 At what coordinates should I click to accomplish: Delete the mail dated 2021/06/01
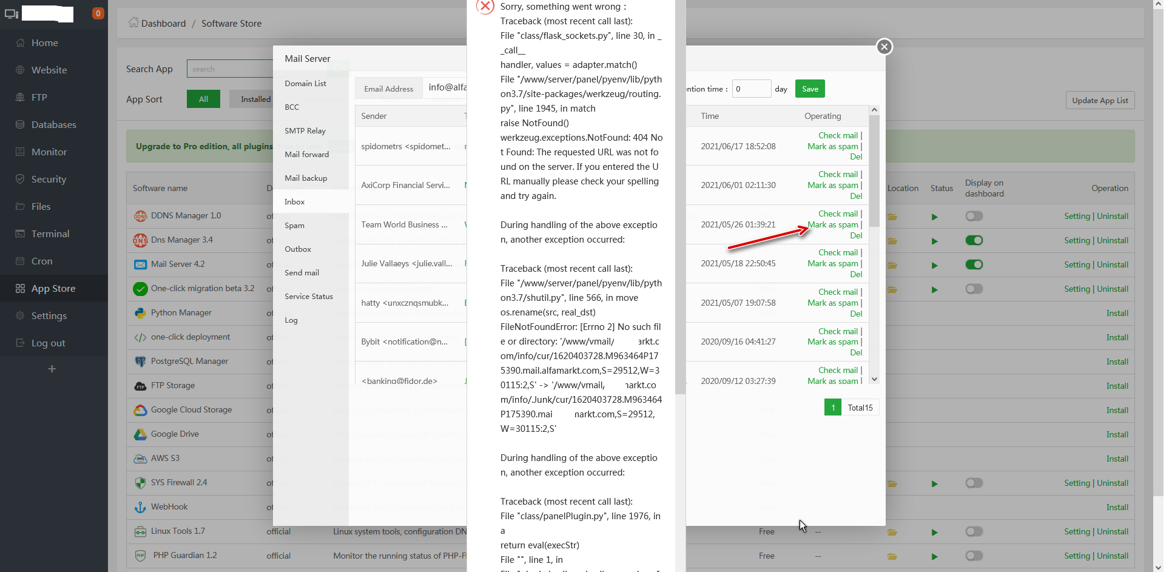(856, 197)
